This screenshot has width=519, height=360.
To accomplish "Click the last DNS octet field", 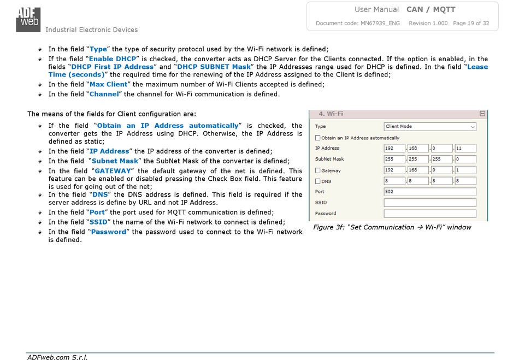I will [x=465, y=181].
